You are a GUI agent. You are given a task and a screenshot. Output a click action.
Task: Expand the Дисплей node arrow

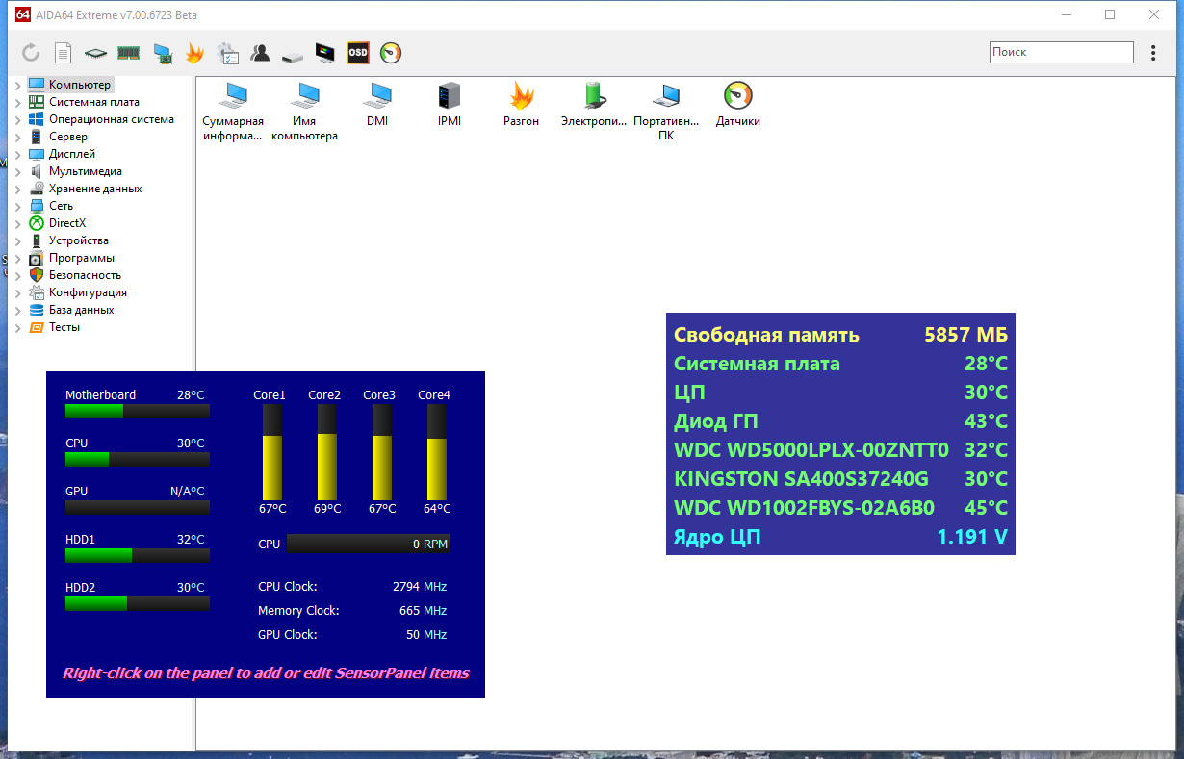pyautogui.click(x=17, y=154)
